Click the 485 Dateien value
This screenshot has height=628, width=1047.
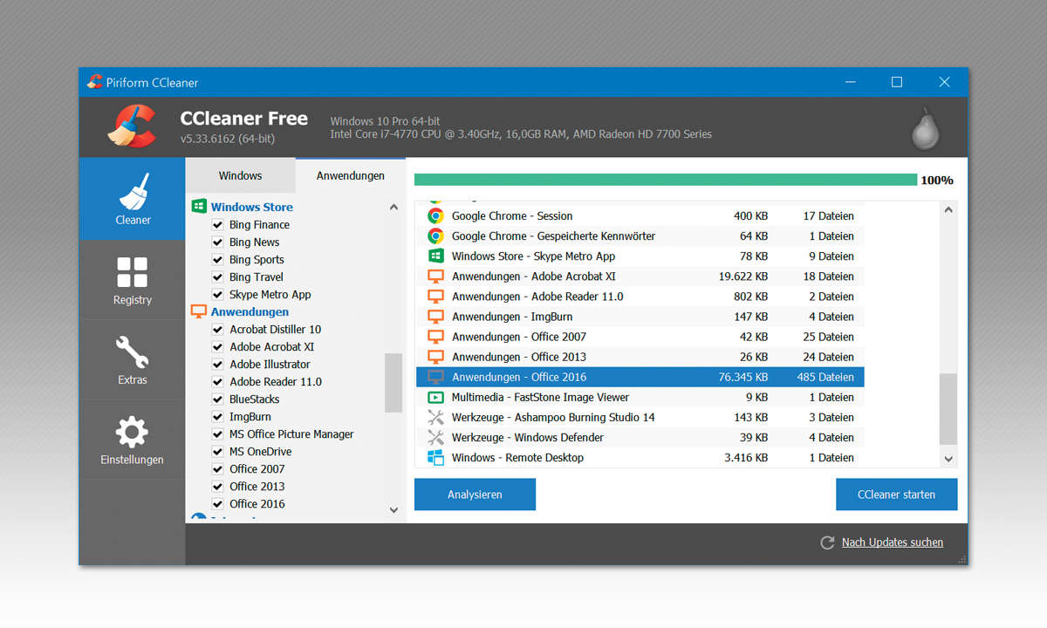825,377
